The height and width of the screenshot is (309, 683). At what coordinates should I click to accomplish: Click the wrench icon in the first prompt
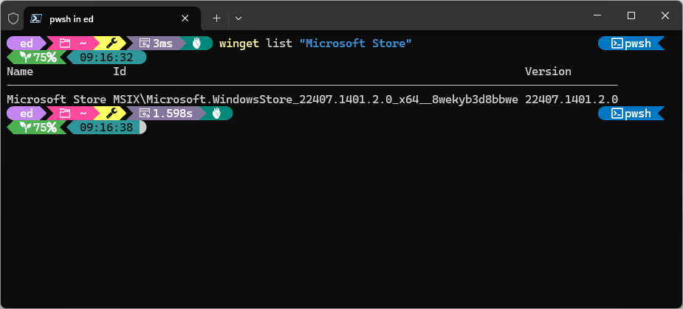[112, 43]
